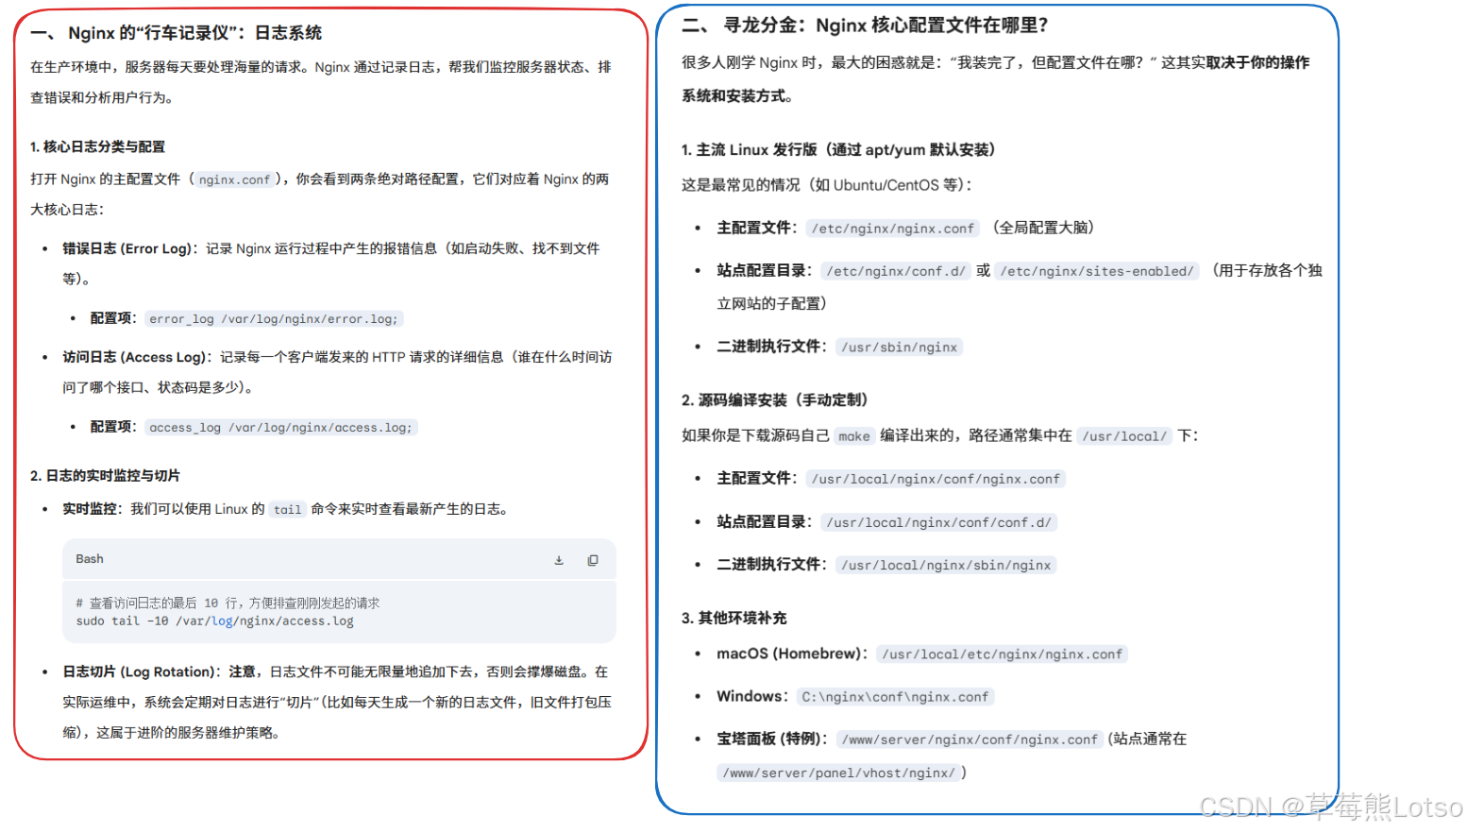Click the command 'sudo tail -10 /var/log/nginx/access.log'
This screenshot has width=1467, height=833.
215,621
